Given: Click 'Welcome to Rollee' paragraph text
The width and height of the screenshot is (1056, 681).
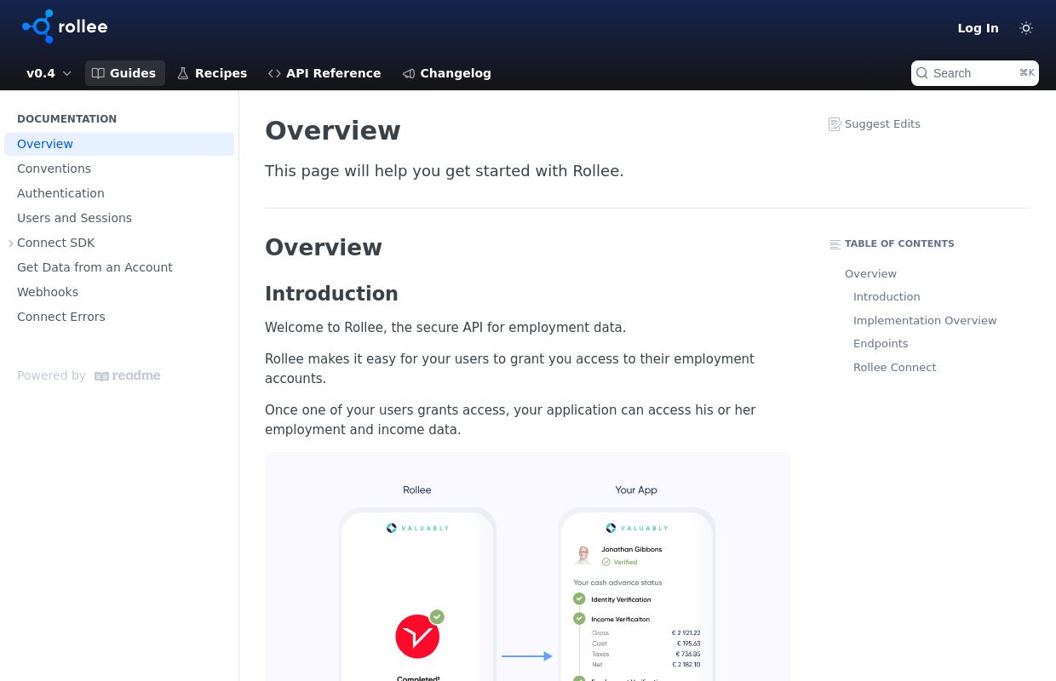Looking at the screenshot, I should [x=445, y=328].
